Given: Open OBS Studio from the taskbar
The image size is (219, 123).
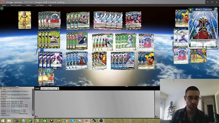Looking at the screenshot, I should click(x=101, y=121).
